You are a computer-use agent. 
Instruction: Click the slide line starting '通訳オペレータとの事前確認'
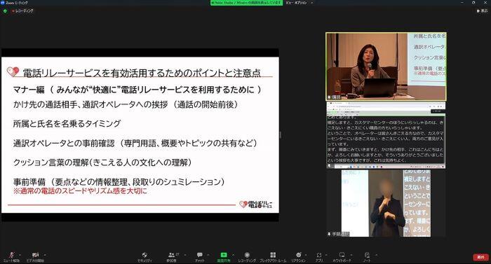[135, 144]
